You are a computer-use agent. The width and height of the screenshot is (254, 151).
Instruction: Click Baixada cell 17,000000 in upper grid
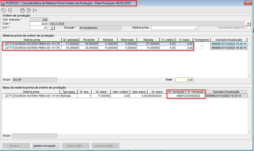tap(148, 44)
